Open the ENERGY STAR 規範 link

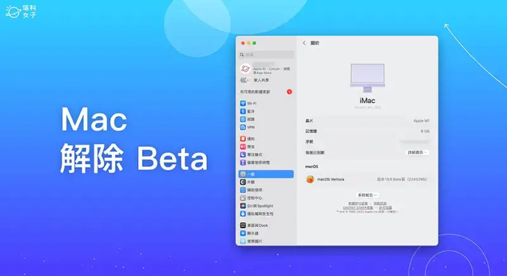click(x=358, y=208)
